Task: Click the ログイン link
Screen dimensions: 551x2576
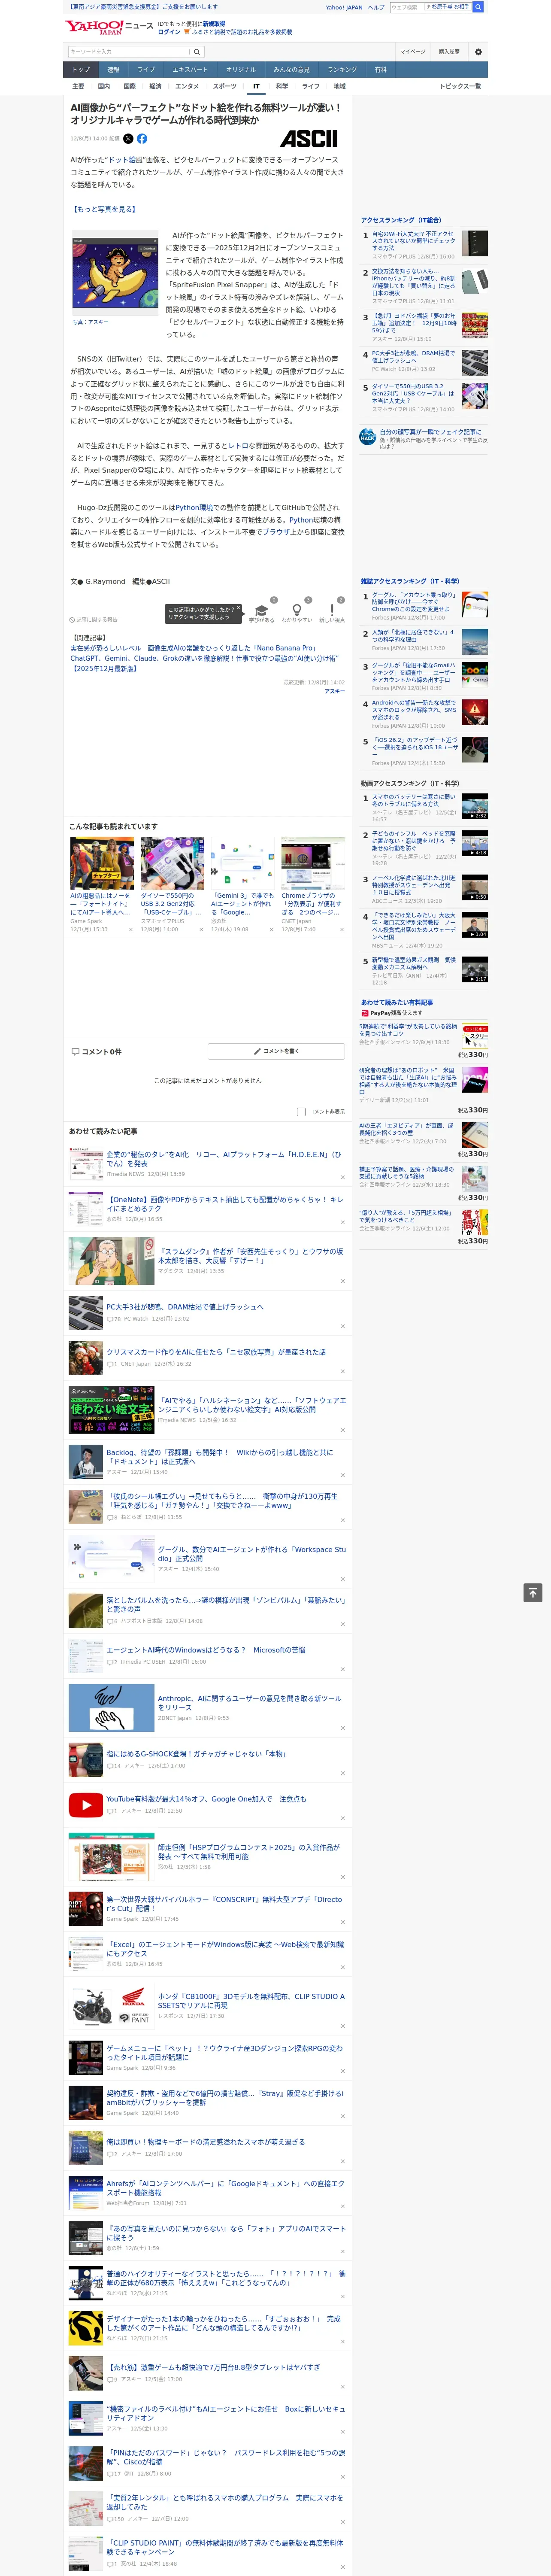Action: [169, 32]
